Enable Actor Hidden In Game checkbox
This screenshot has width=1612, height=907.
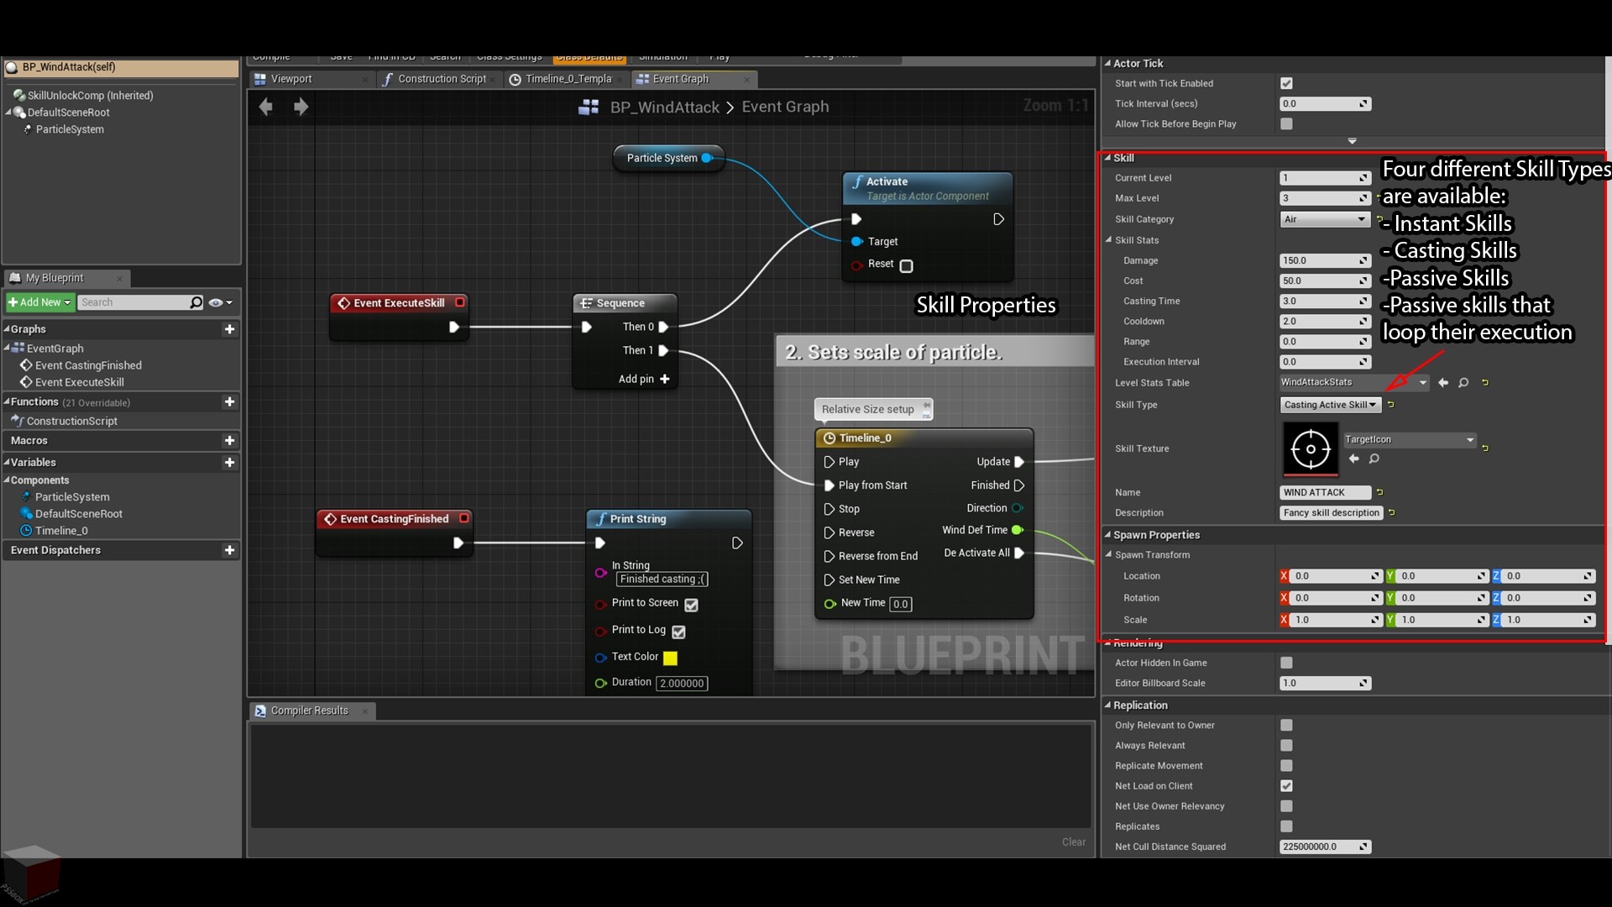click(1286, 663)
